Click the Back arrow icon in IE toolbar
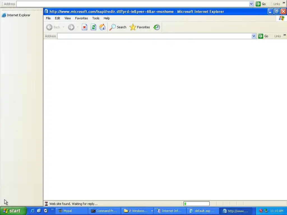Viewport: 287px width, 215px height. point(49,27)
